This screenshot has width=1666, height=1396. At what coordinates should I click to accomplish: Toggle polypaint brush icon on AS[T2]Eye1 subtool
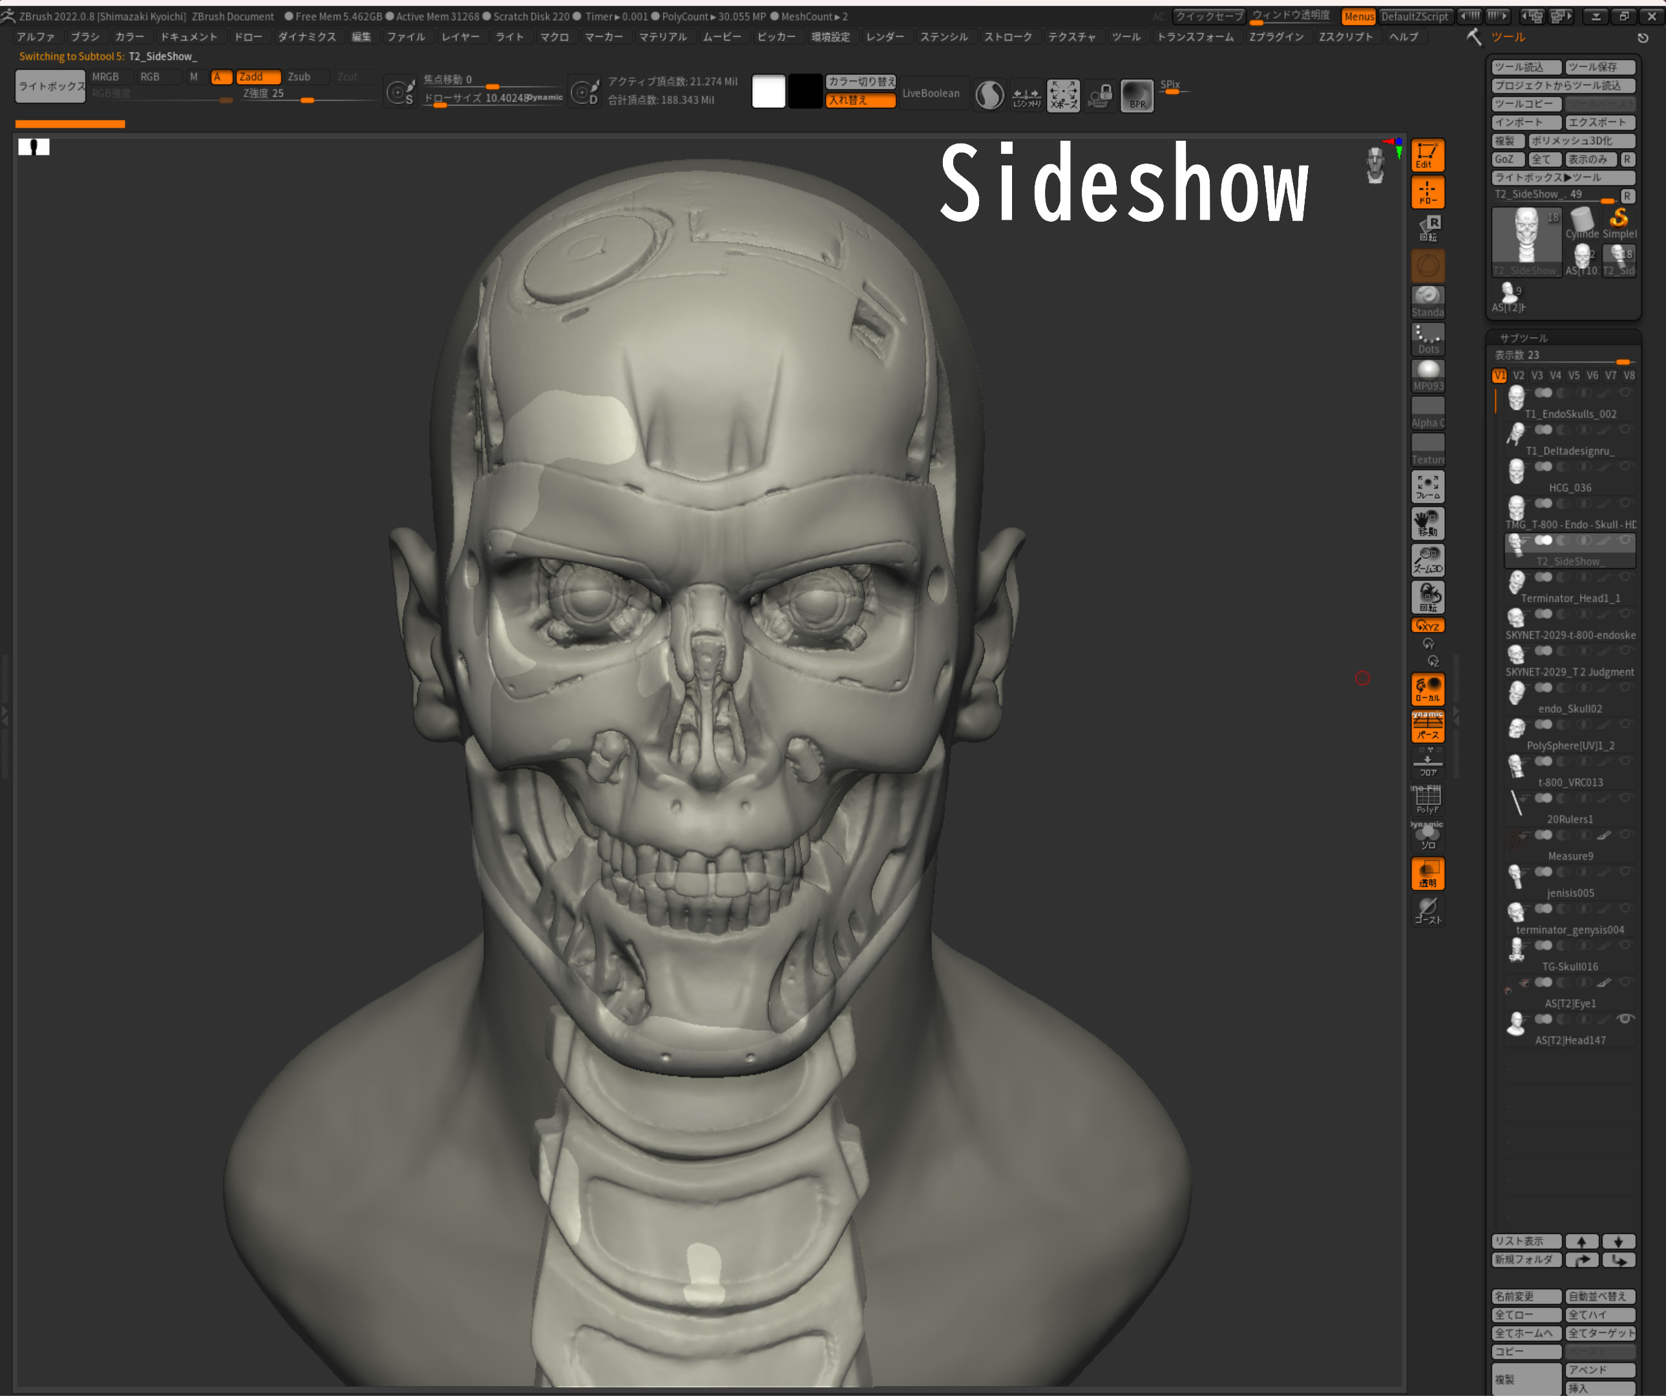pyautogui.click(x=1603, y=982)
